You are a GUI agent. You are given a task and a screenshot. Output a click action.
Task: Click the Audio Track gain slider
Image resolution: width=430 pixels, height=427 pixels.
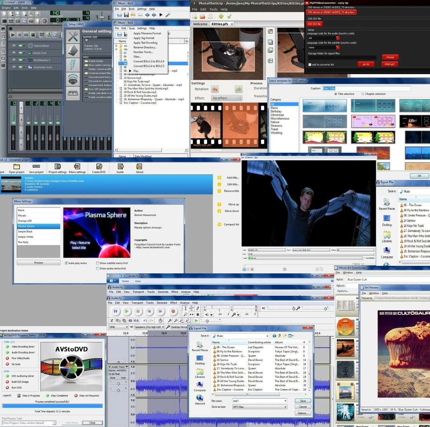pos(118,384)
